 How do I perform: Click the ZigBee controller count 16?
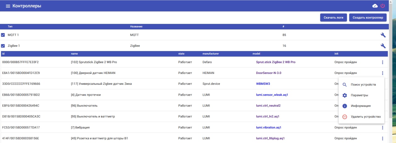coord(284,46)
